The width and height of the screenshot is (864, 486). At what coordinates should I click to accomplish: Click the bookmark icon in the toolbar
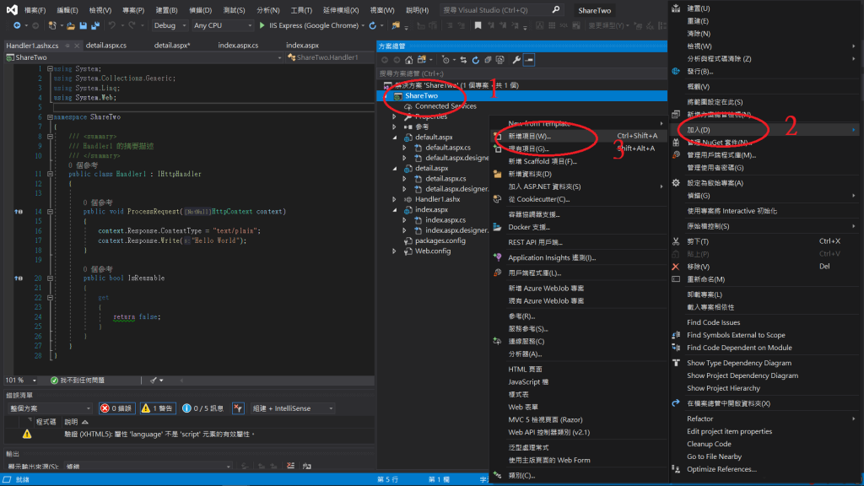(x=478, y=25)
